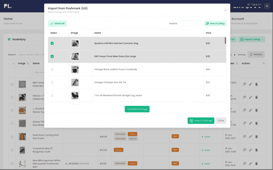Sort inventory by Actions column arrows

[264, 63]
